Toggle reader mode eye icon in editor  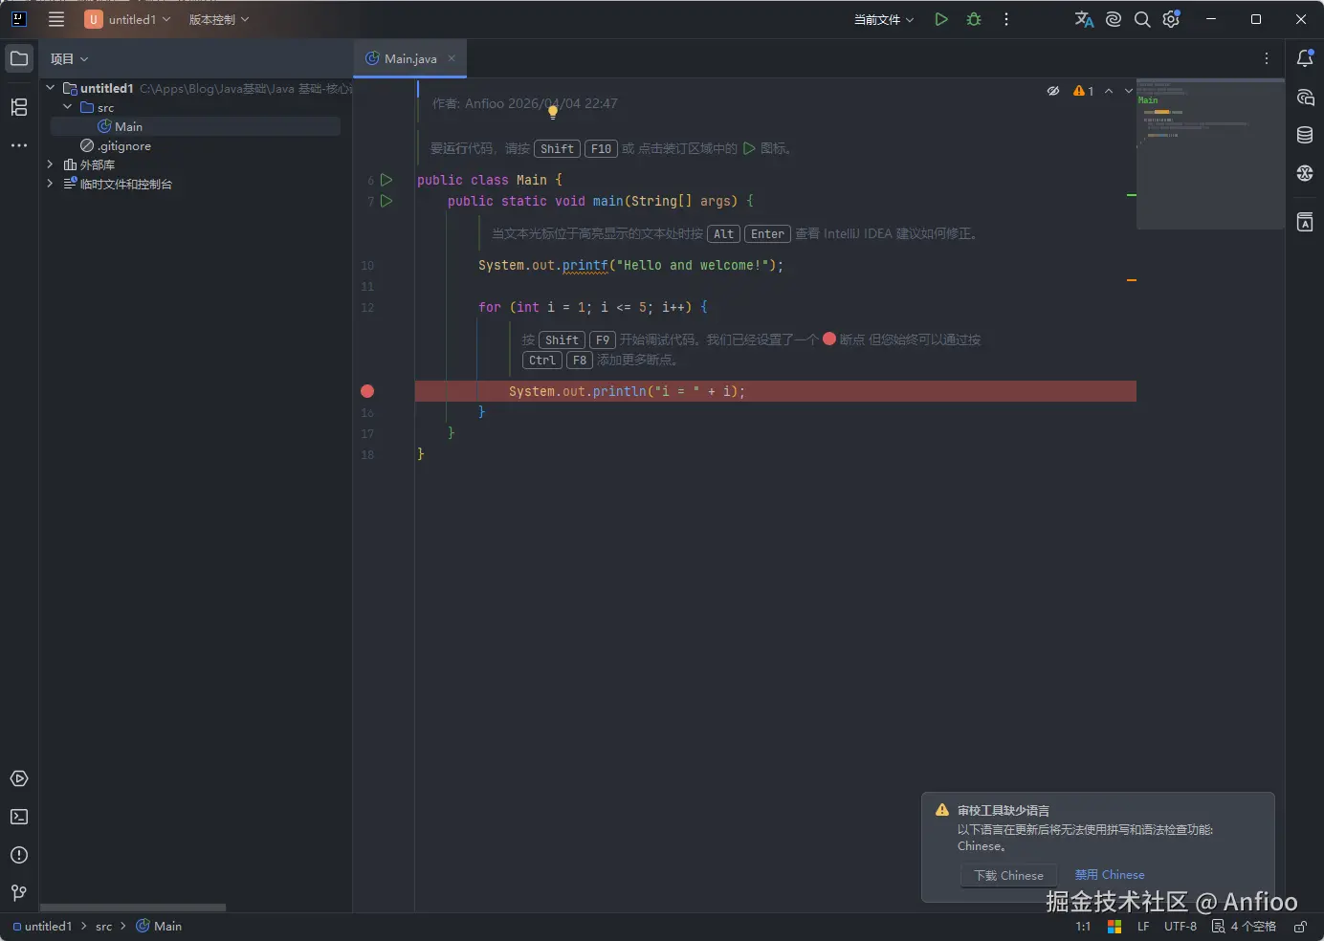coord(1053,91)
